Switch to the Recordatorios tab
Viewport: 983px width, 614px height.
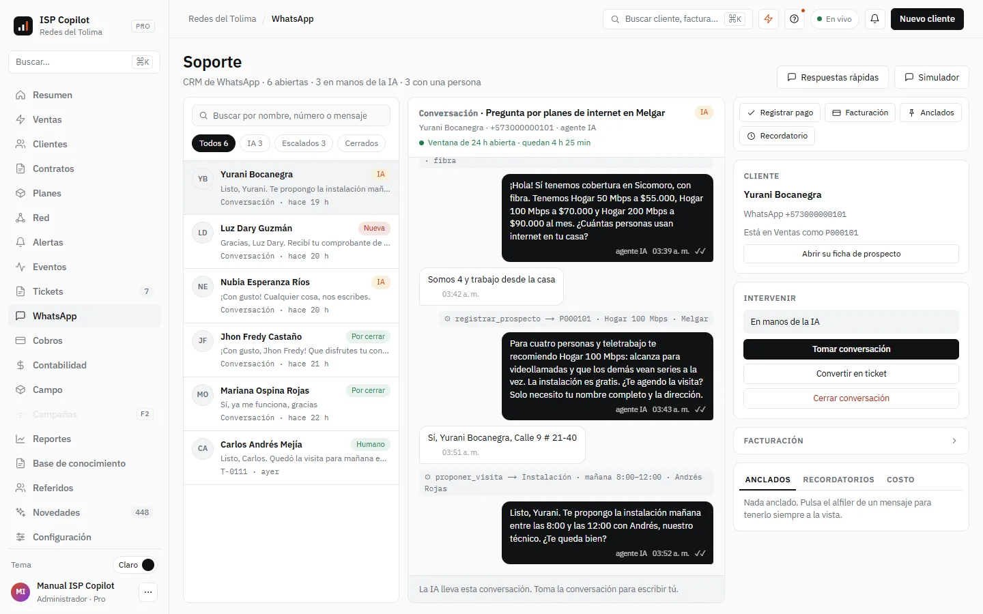[838, 480]
